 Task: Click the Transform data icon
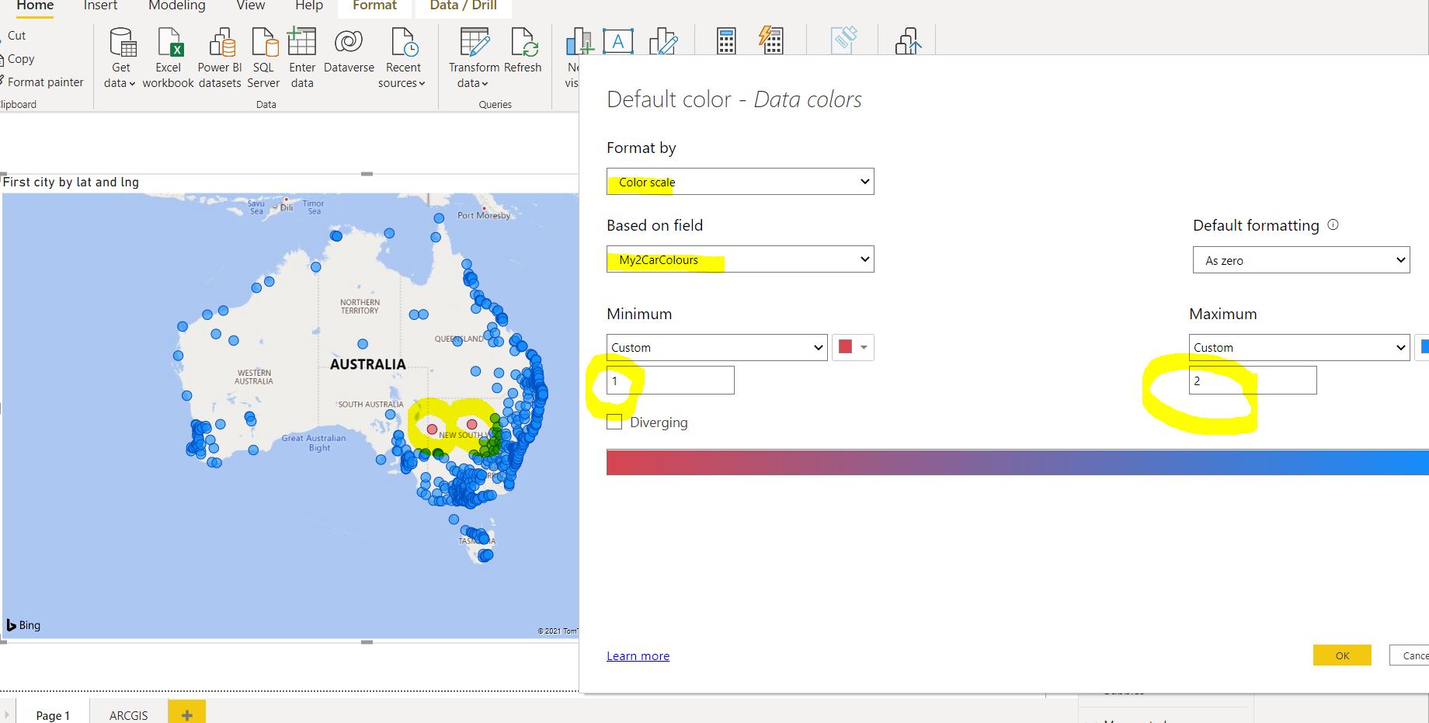coord(475,41)
